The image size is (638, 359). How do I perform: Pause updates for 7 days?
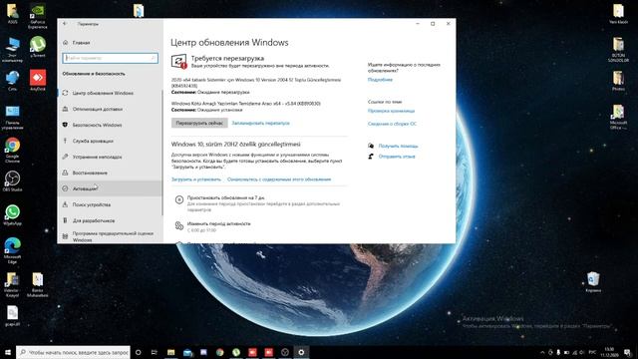tap(260, 203)
